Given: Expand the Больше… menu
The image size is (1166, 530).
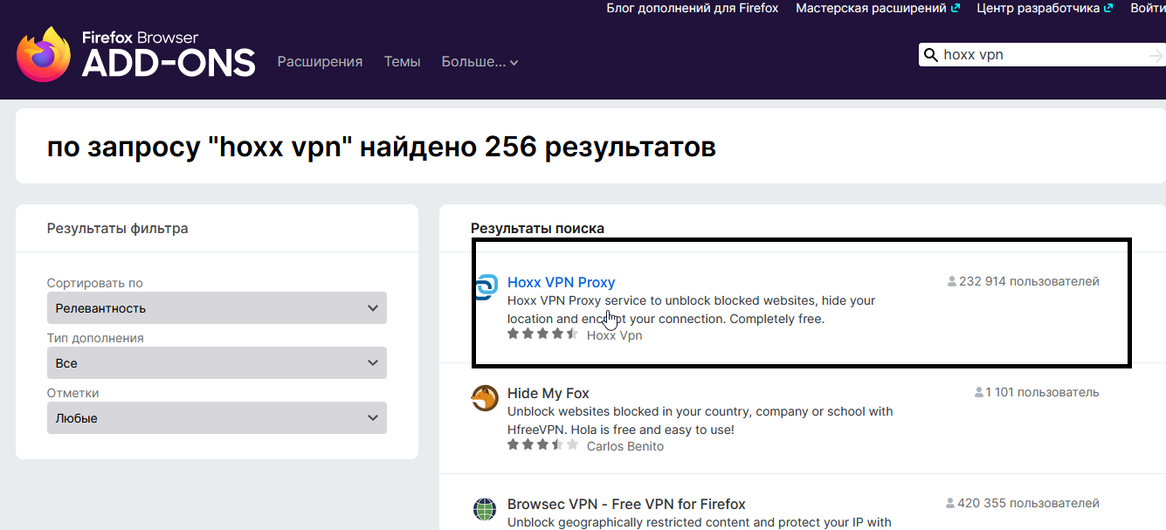Looking at the screenshot, I should coord(480,62).
